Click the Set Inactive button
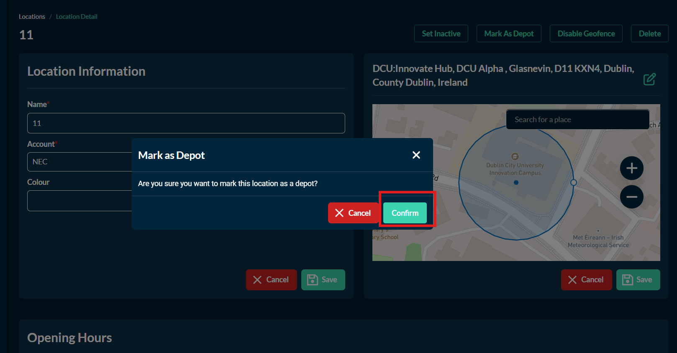Image resolution: width=677 pixels, height=353 pixels. point(441,33)
